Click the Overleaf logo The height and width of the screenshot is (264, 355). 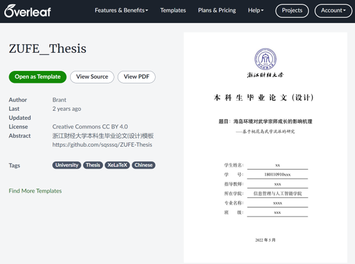coord(28,10)
